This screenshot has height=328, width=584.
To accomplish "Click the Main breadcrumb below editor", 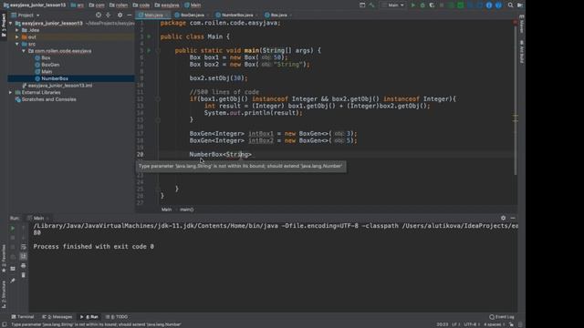I will [166, 210].
